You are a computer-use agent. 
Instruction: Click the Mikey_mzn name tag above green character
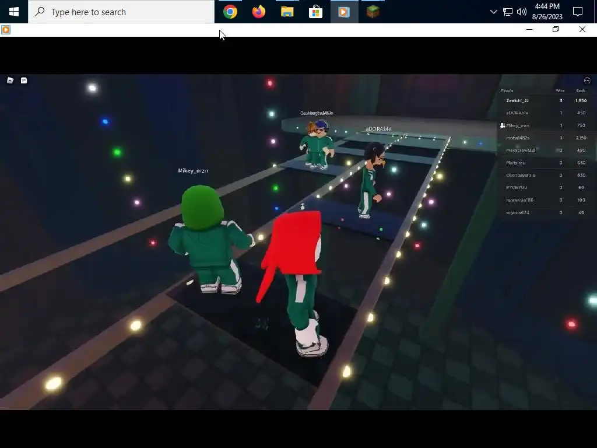(193, 171)
